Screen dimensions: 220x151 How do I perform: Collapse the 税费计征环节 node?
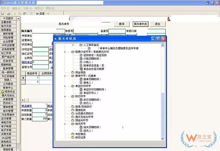tap(65, 52)
